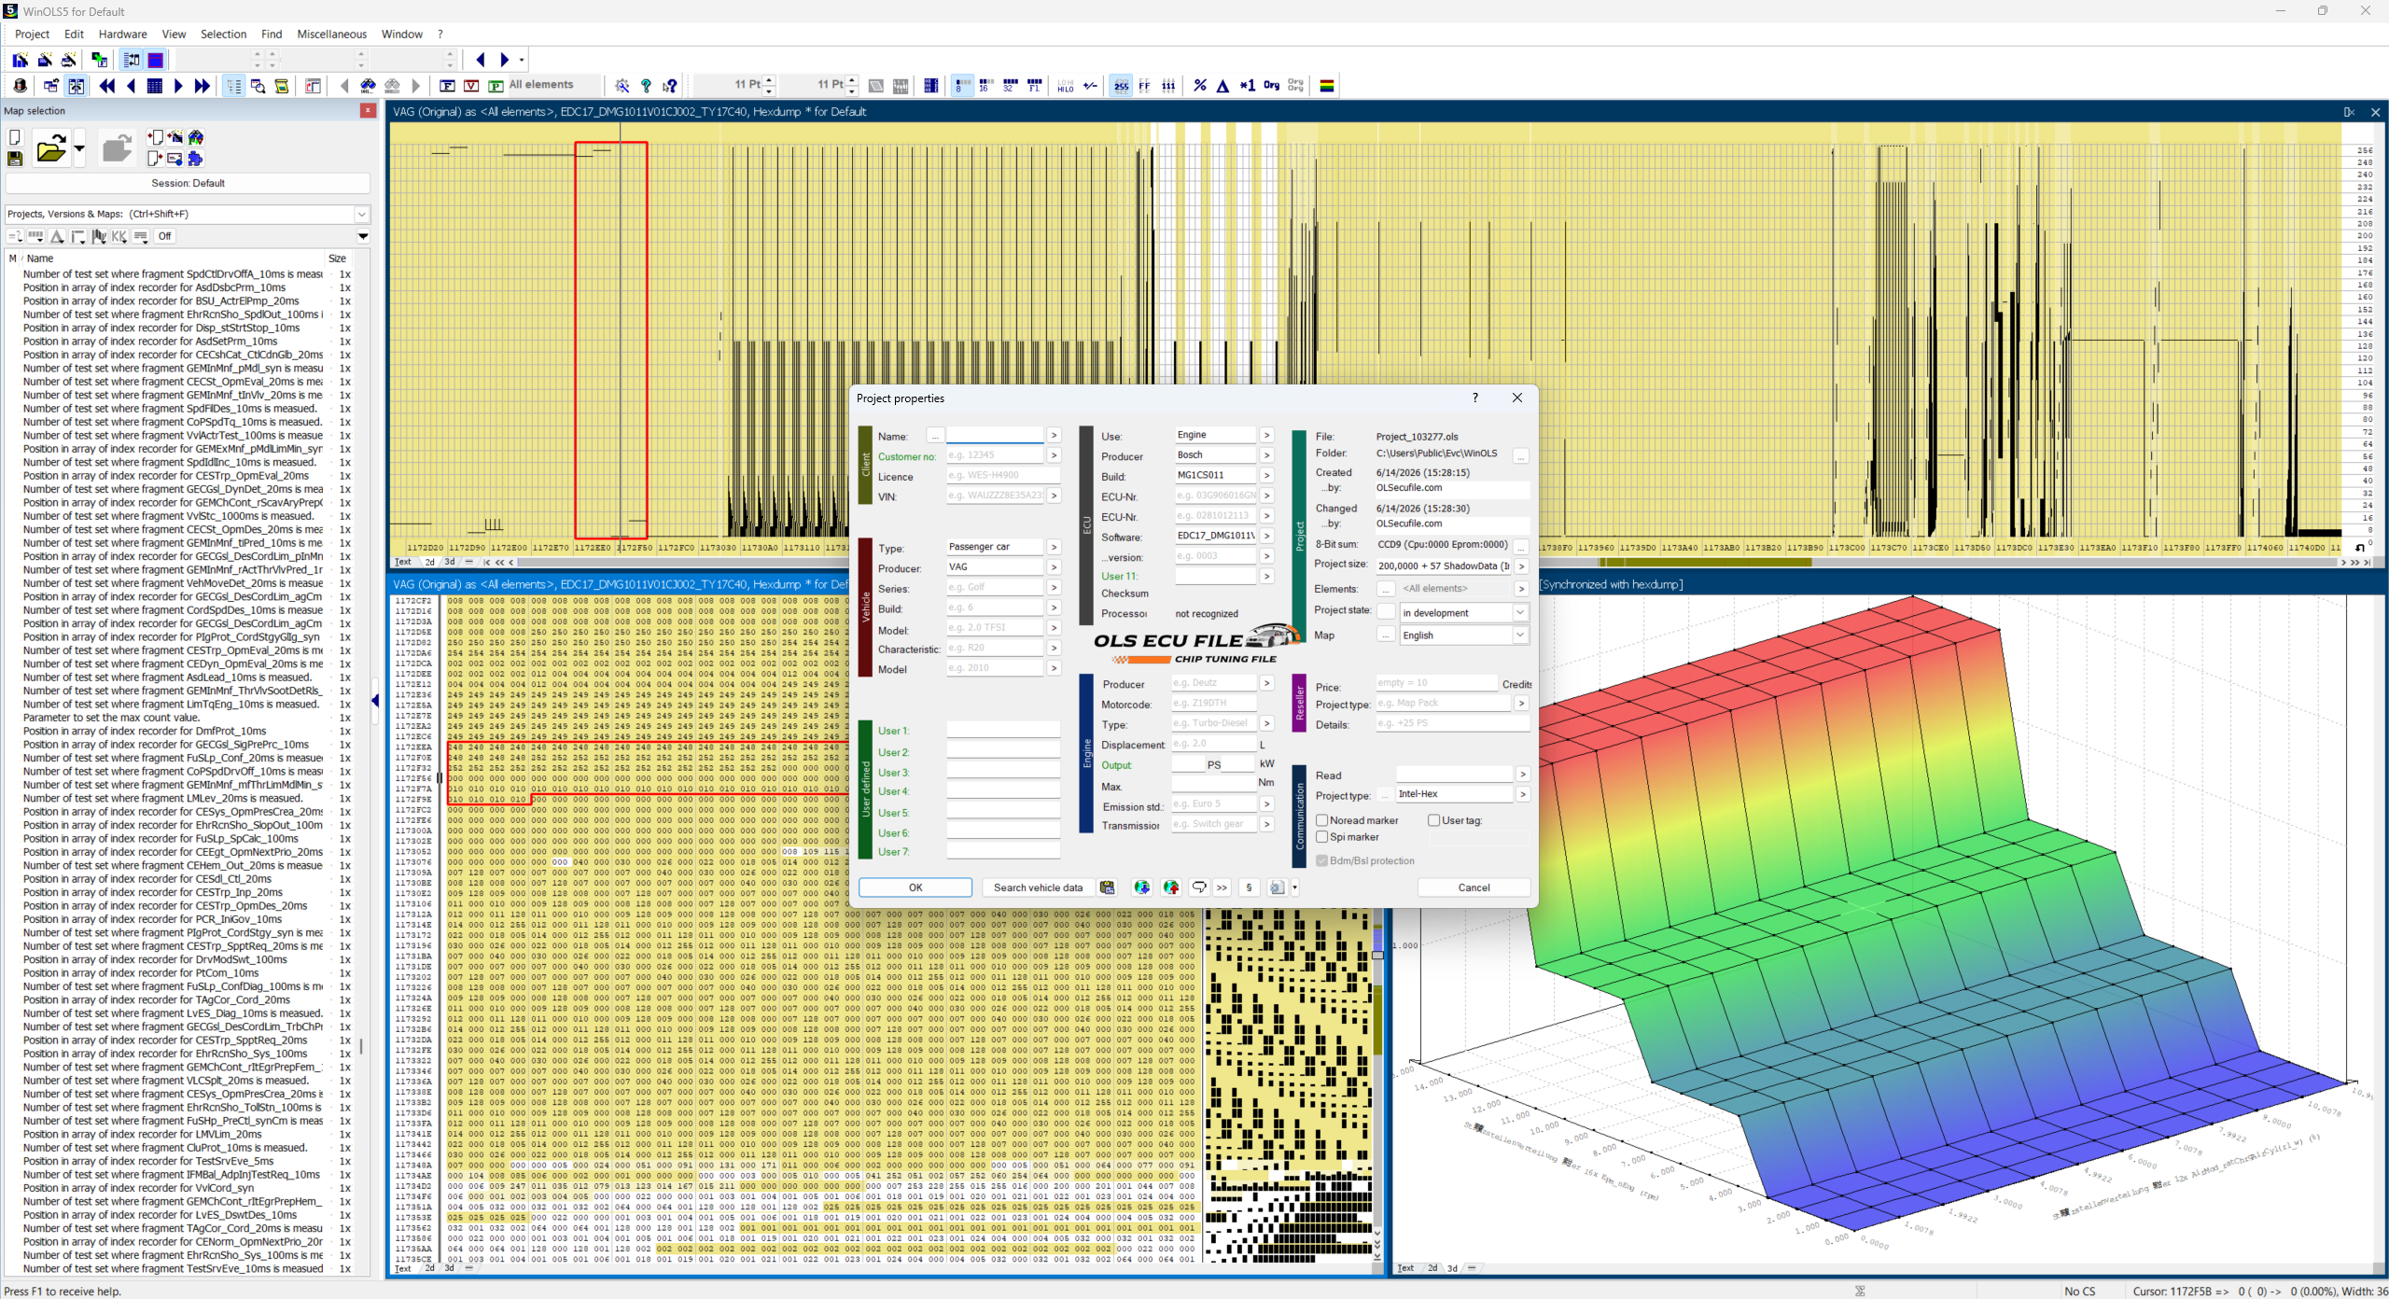
Task: Click the globe download icon in dialog
Action: [1141, 887]
